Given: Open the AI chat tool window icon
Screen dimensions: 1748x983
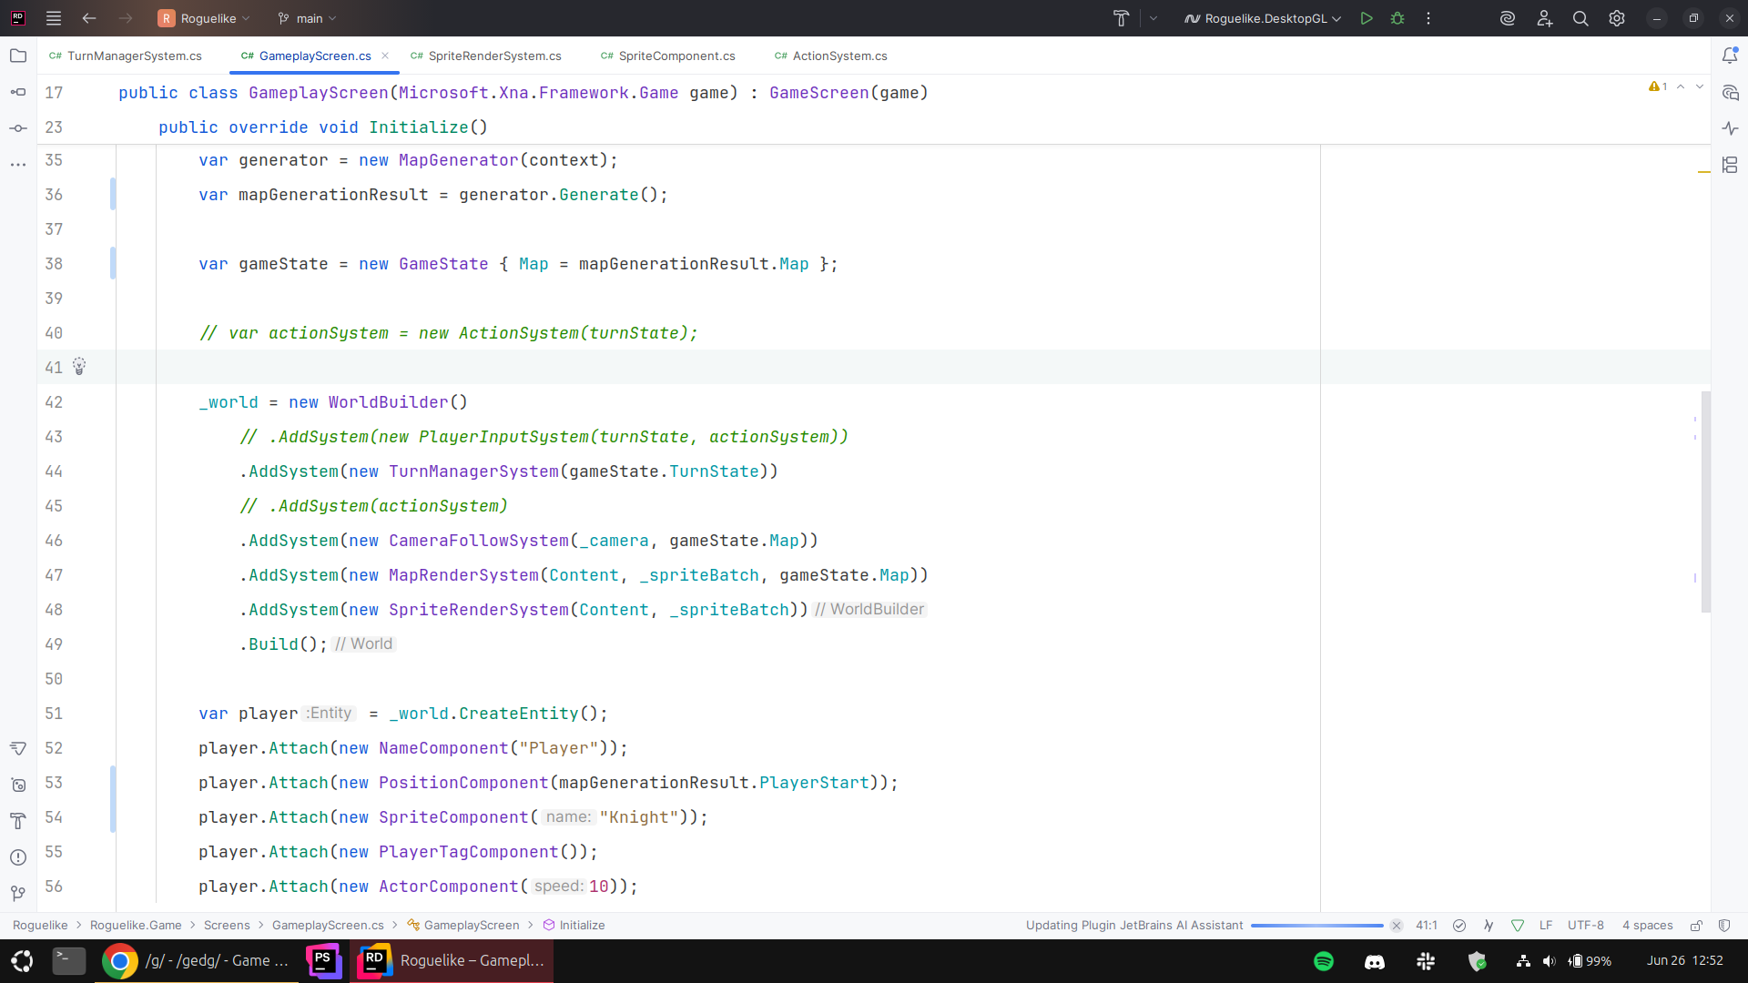Looking at the screenshot, I should click(1730, 92).
